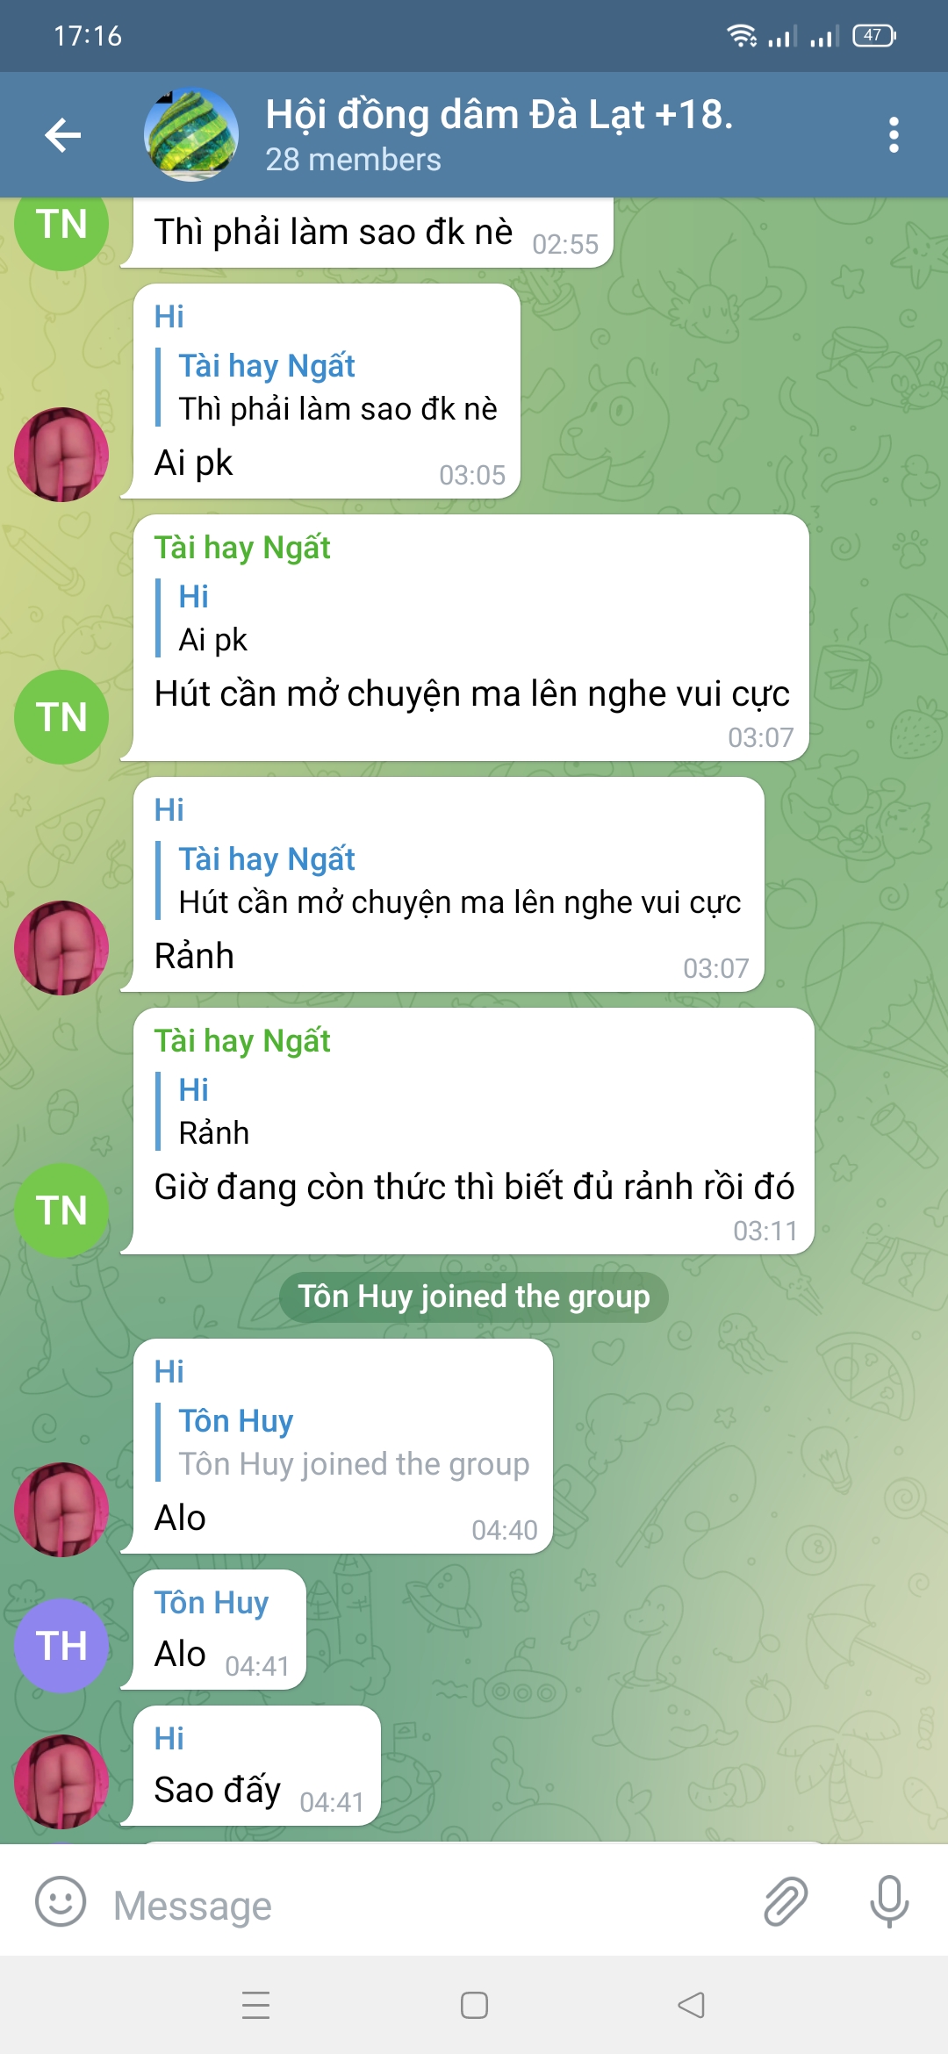Jump to quoted reply 'Thì phải làm sao đk nè'
This screenshot has height=2054, width=948.
(337, 387)
